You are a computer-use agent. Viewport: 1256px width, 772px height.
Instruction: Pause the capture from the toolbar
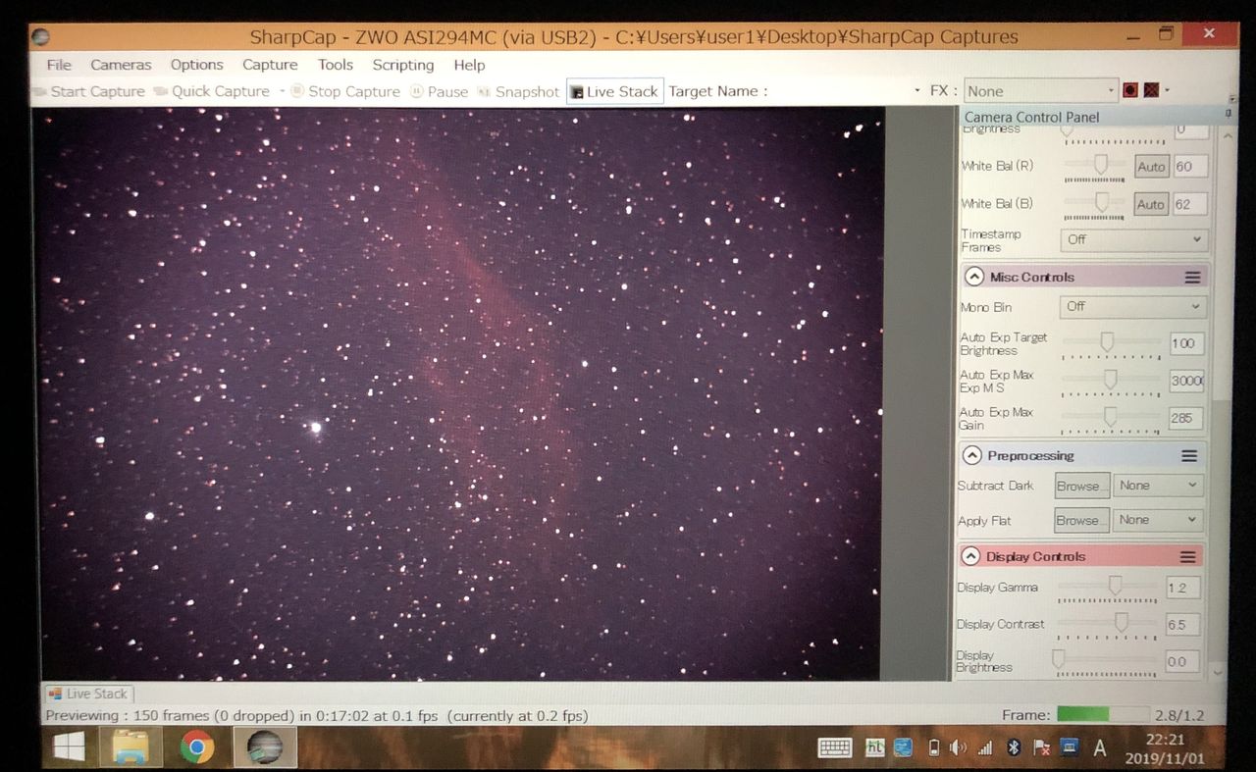point(439,91)
